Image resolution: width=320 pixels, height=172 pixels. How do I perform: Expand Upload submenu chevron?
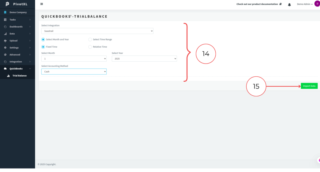coord(30,41)
